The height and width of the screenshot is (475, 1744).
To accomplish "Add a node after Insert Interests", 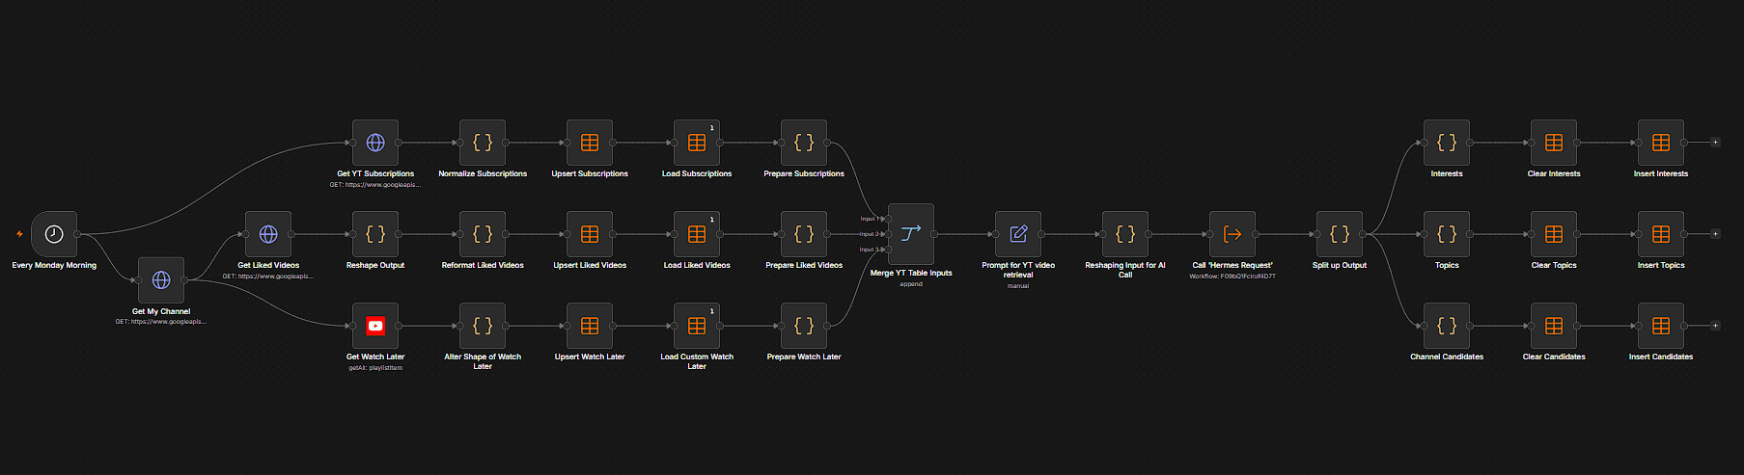I will [x=1715, y=143].
